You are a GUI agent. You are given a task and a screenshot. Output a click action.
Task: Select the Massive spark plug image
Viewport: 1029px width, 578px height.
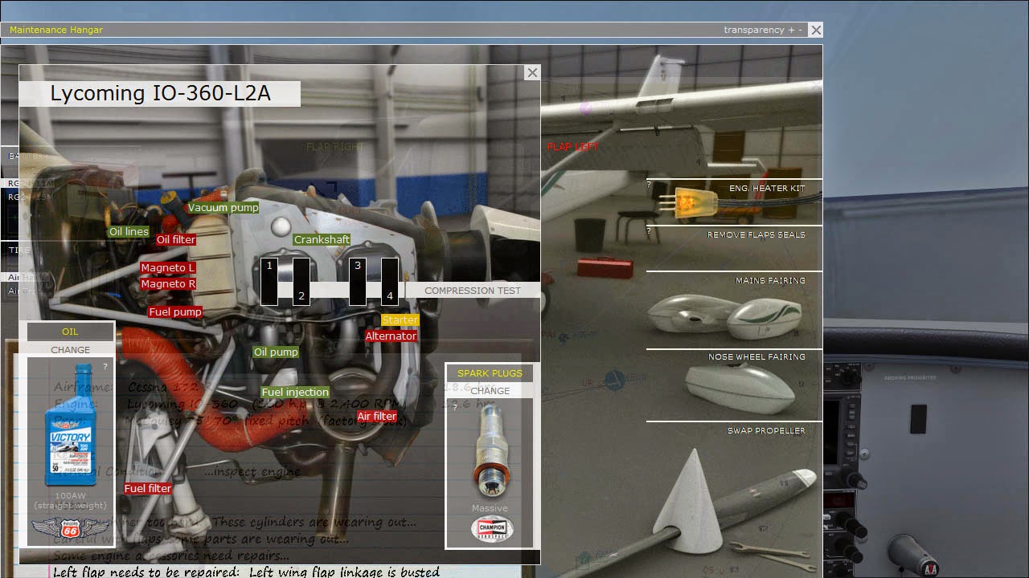[x=490, y=450]
